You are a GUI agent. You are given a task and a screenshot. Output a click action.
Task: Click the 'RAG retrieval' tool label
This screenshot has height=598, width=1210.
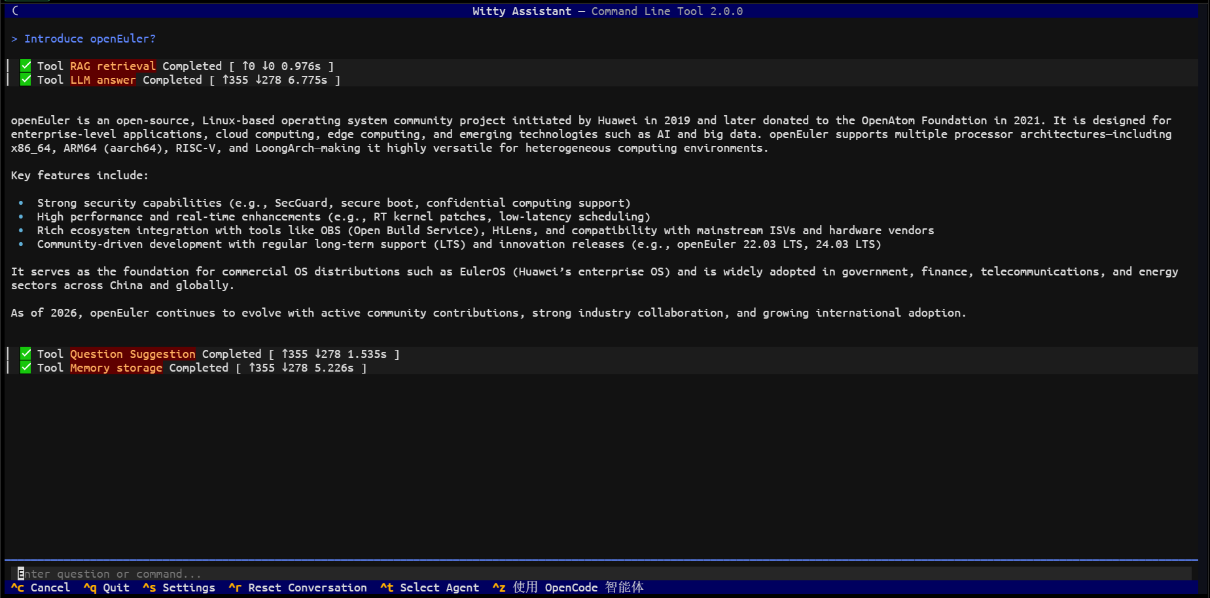[x=113, y=66]
